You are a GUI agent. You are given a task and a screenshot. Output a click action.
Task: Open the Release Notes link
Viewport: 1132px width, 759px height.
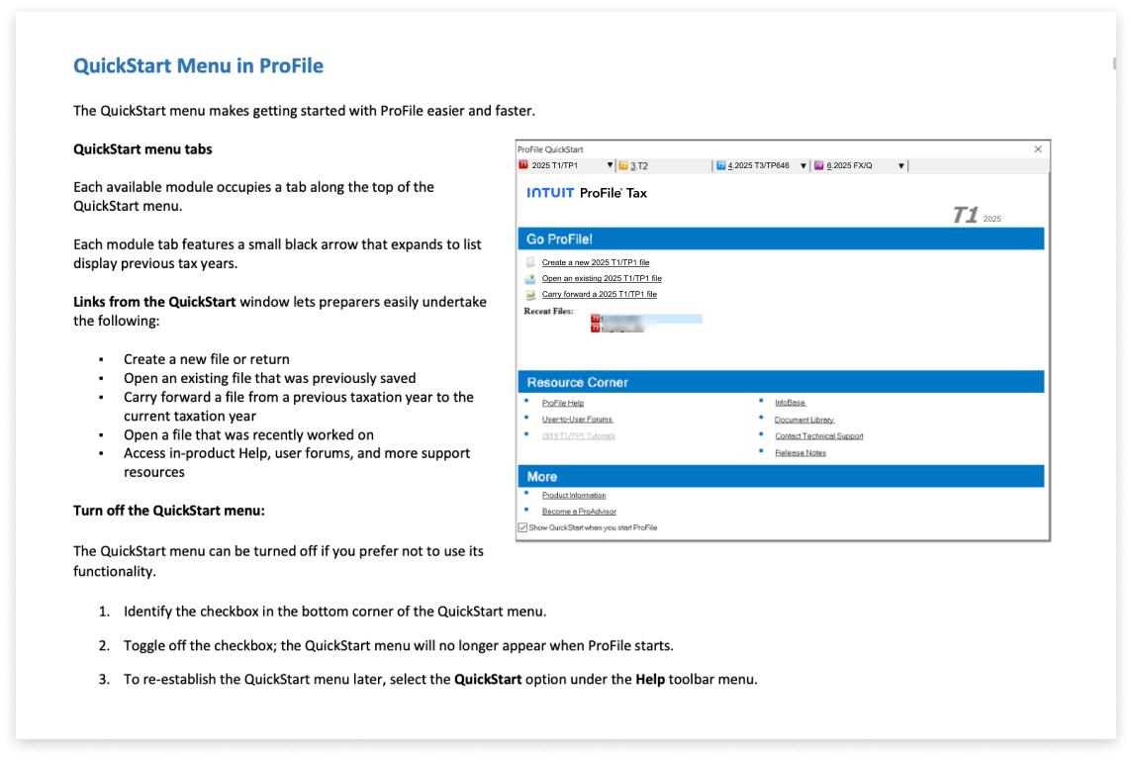(800, 453)
